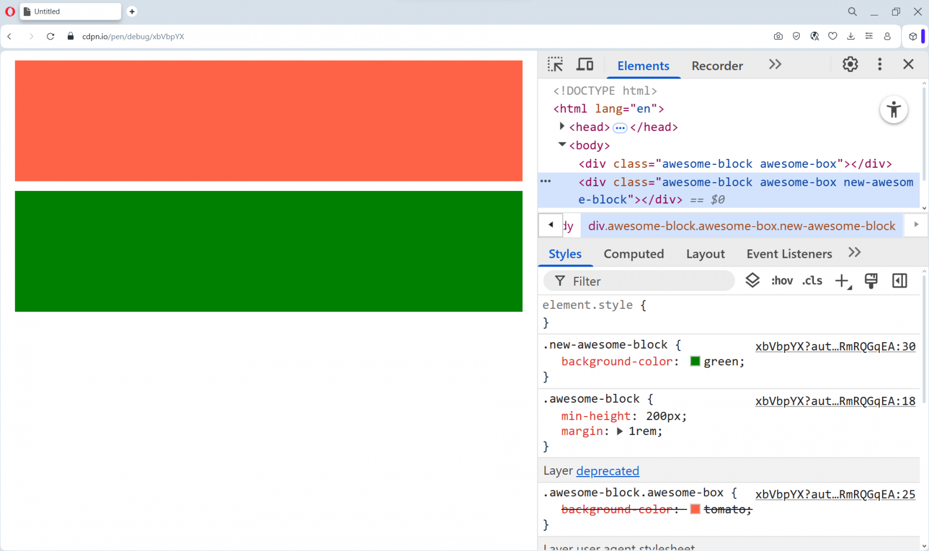The width and height of the screenshot is (929, 551).
Task: Switch to the Computed tab
Action: coord(634,253)
